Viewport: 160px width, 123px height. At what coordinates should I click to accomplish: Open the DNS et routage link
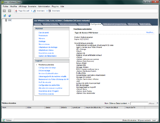(x=44, y=70)
